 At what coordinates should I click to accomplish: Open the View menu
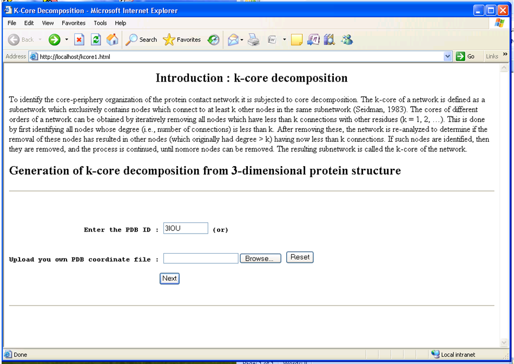coord(48,23)
